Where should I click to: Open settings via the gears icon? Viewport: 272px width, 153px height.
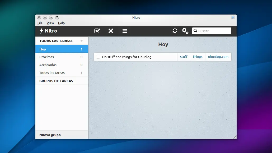(x=185, y=31)
